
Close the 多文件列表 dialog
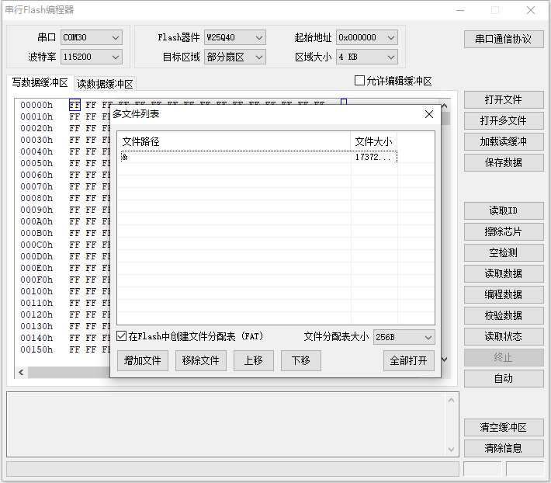[429, 114]
